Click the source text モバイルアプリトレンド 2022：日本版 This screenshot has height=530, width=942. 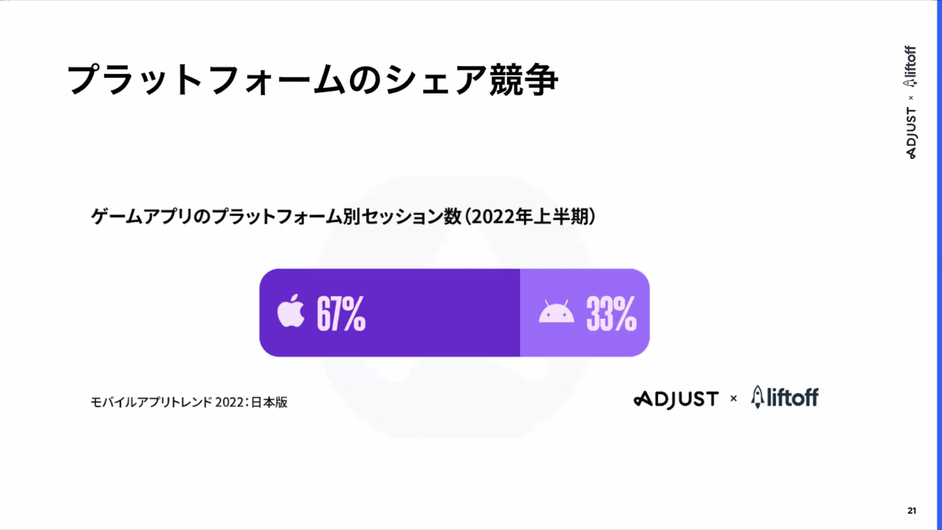189,402
